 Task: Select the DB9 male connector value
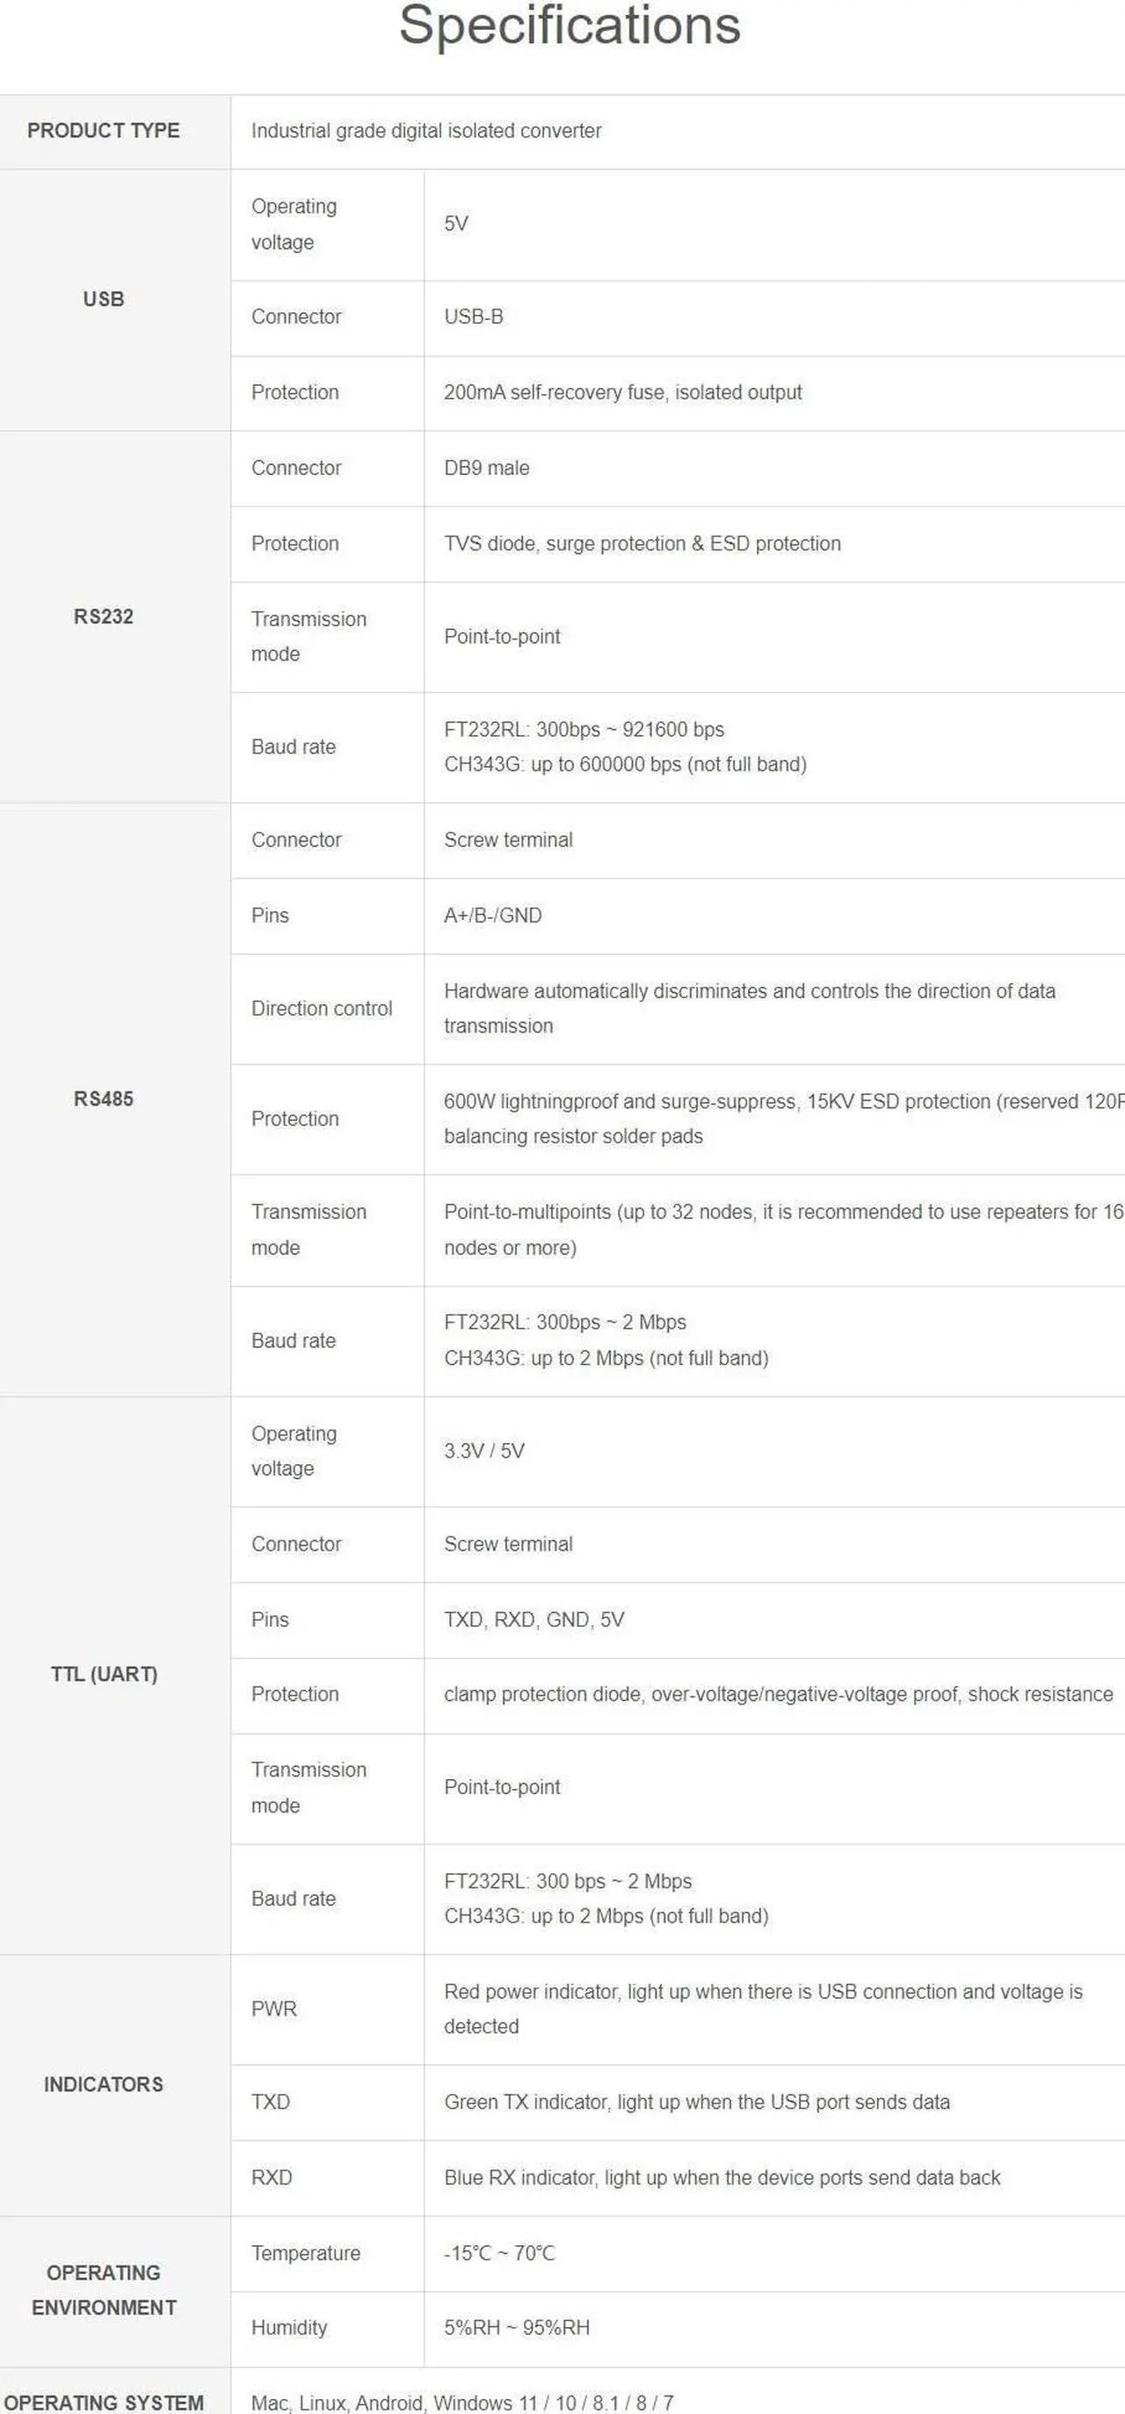coord(486,468)
